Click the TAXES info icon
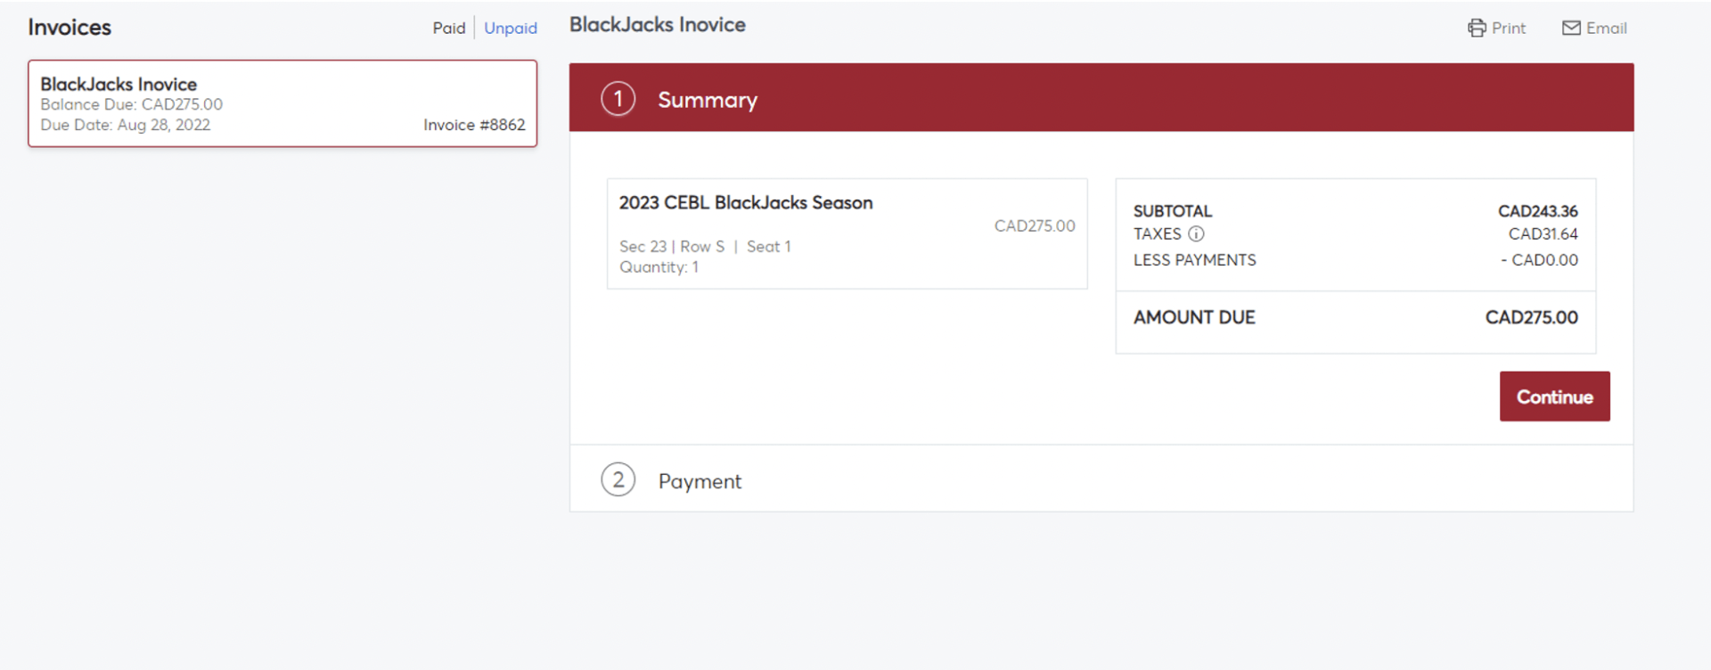Viewport: 1711px width, 670px height. pos(1196,234)
